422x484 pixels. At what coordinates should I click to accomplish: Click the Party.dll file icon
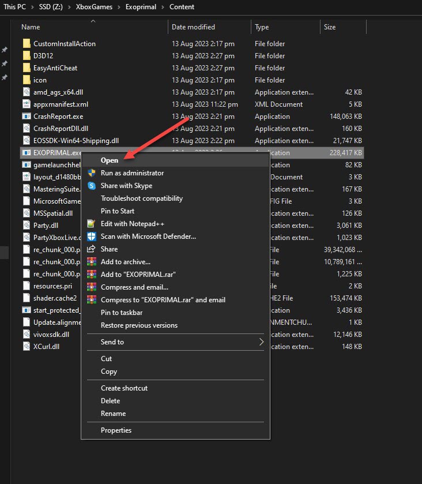(27, 226)
